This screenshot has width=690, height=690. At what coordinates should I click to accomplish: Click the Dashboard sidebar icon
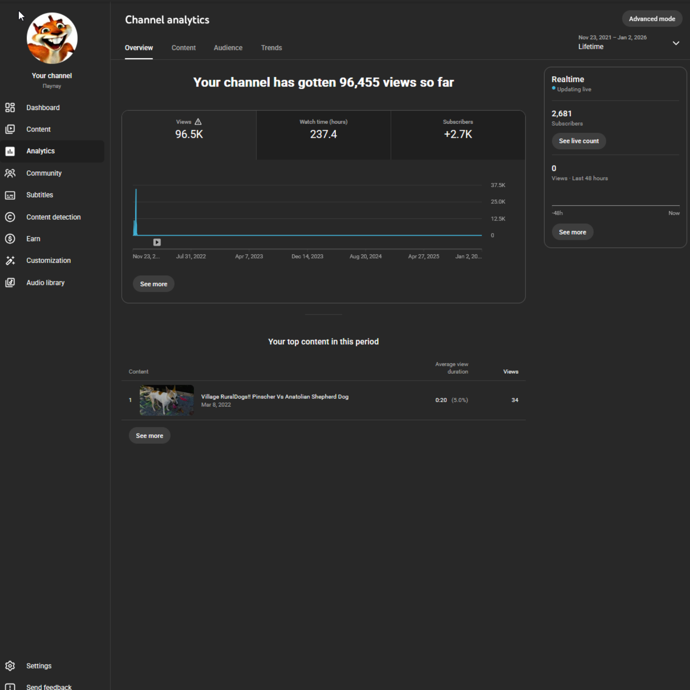coord(10,107)
